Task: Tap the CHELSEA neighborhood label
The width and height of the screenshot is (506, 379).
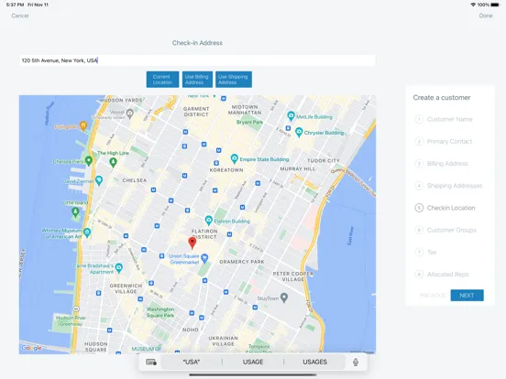Action: click(134, 180)
